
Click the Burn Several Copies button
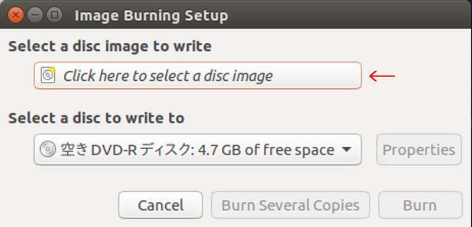pos(290,205)
